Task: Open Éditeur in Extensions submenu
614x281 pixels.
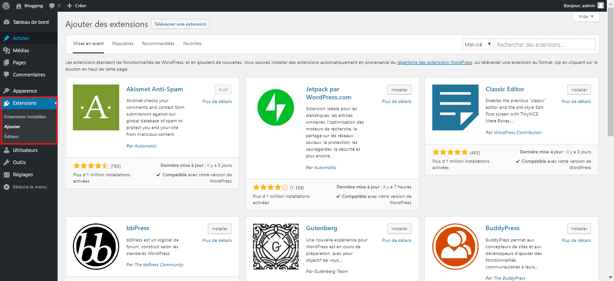Action: point(12,136)
